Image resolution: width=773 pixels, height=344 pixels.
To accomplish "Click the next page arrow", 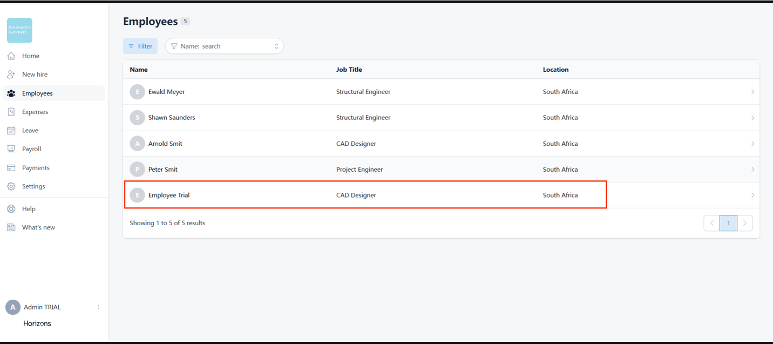I will [745, 223].
